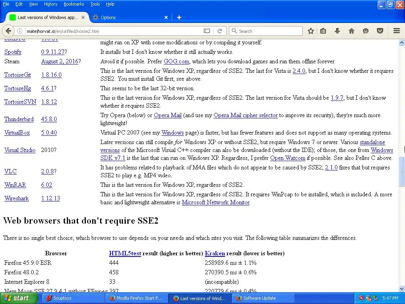Open Edit menu
405x304 pixels.
click(x=19, y=4)
